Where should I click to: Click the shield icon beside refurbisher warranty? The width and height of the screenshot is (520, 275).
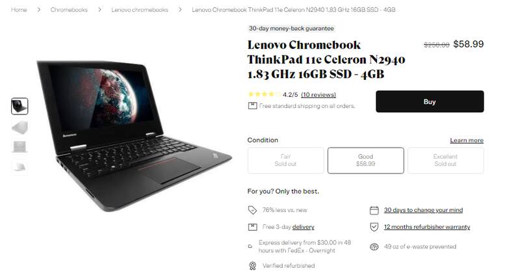[374, 227]
